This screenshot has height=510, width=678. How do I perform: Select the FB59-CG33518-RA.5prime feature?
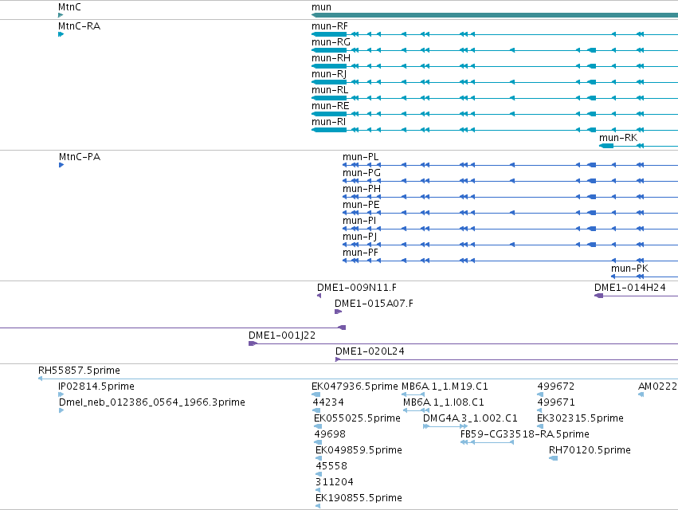[488, 442]
